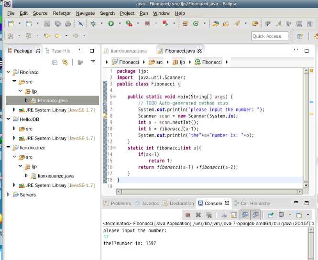Click the External Tools run icon
Viewport: 318px width, 260px height.
point(165,23)
